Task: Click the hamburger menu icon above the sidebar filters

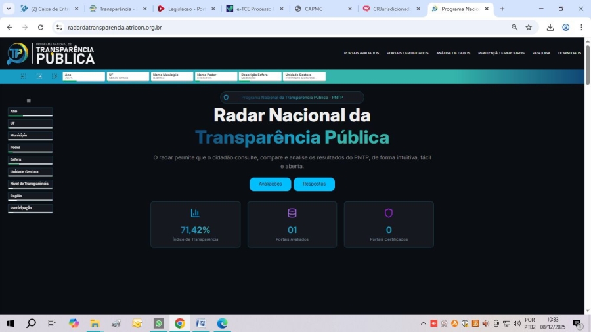Action: 28,101
